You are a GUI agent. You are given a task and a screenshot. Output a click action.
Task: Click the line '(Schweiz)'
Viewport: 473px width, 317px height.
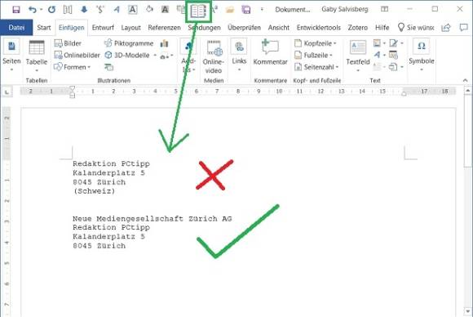coord(94,191)
